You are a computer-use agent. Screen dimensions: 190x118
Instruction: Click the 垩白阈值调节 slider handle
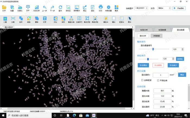click(x=153, y=49)
